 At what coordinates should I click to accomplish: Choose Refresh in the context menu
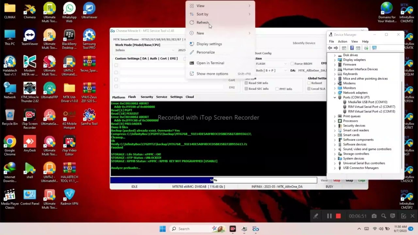[220, 23]
